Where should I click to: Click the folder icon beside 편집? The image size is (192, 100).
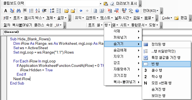tap(176, 18)
